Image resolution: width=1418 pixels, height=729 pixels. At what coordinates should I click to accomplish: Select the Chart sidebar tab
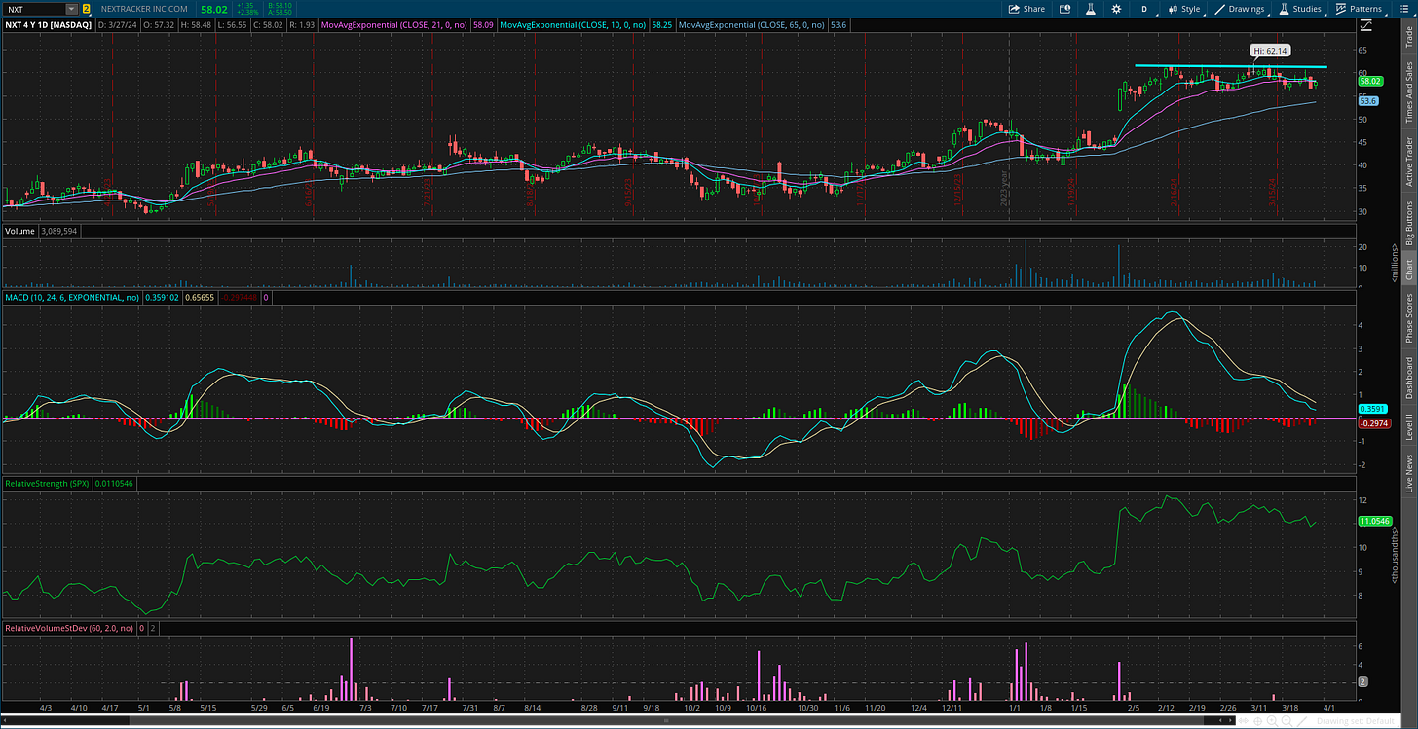(x=1408, y=270)
